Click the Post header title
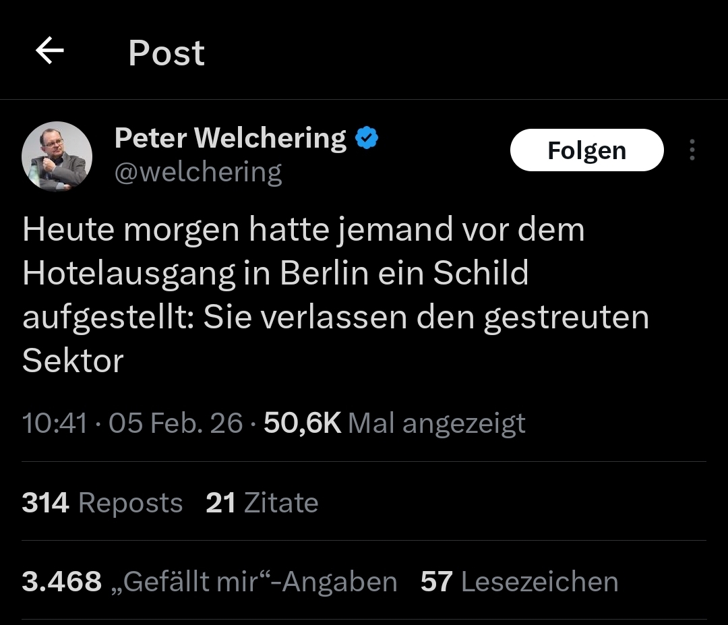The height and width of the screenshot is (625, 728). pyautogui.click(x=166, y=53)
